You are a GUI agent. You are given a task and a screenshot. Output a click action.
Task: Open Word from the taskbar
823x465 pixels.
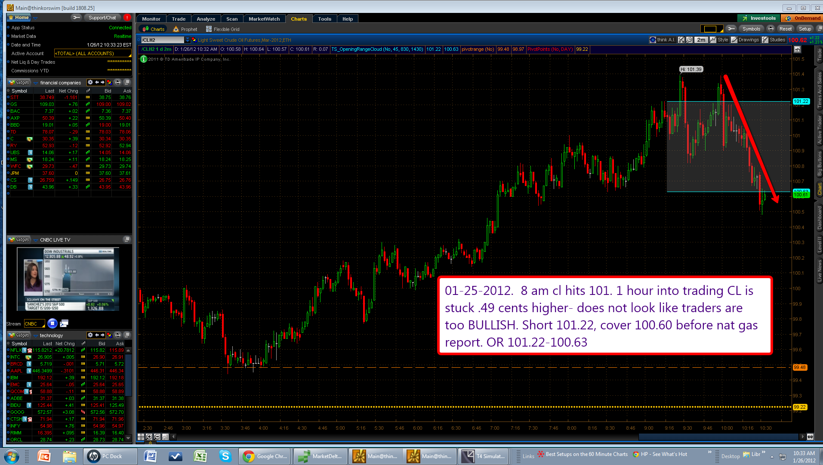coord(150,456)
